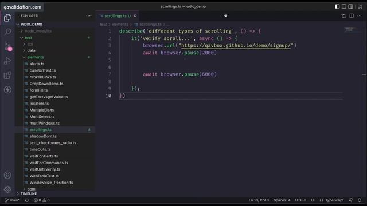Click the minimap code overview
This screenshot has height=206, width=367.
[x=351, y=29]
